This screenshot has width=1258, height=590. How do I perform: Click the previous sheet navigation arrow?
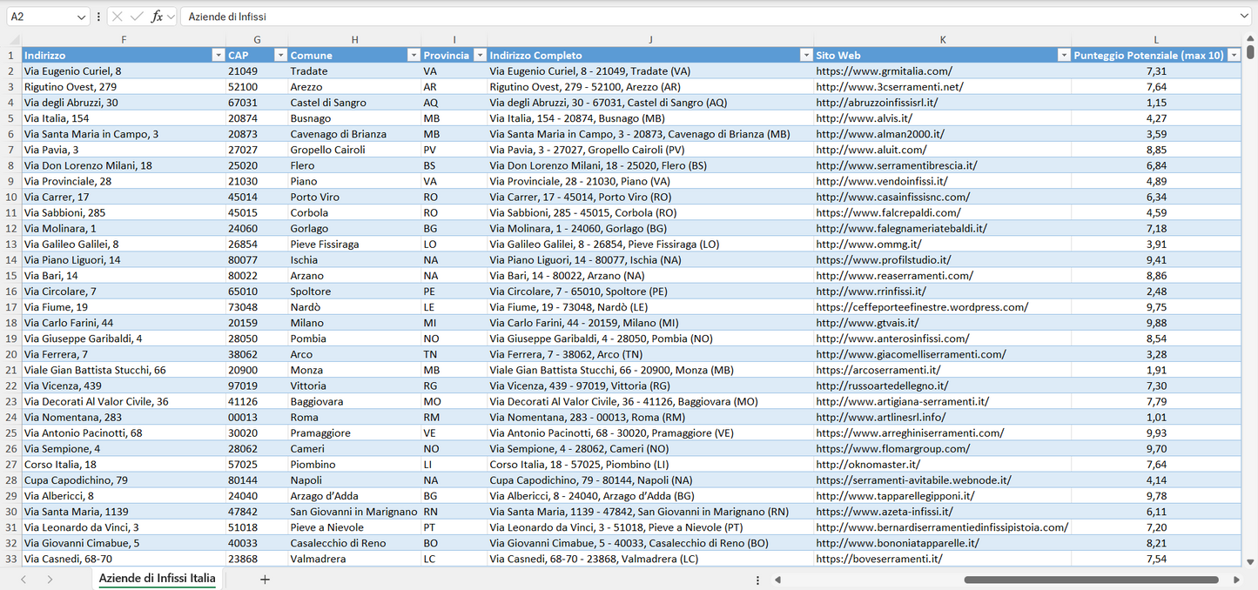click(23, 579)
